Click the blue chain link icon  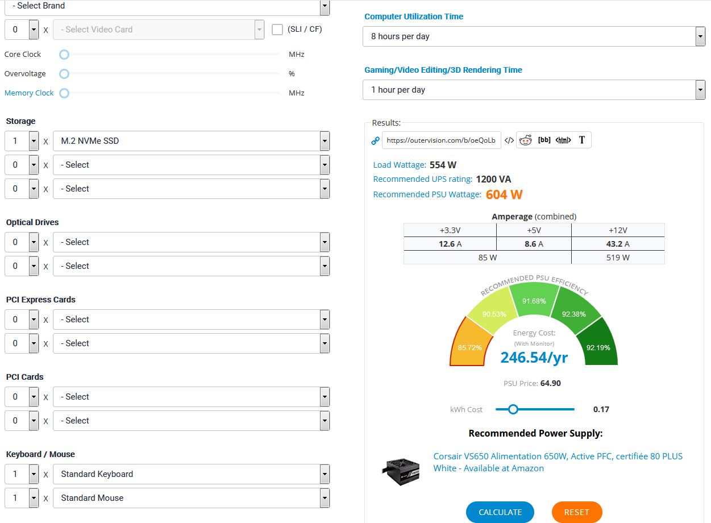[x=375, y=140]
